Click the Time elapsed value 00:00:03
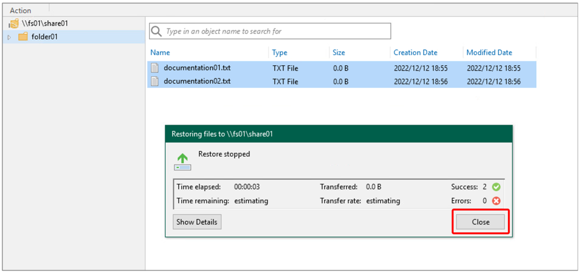This screenshot has height=272, width=580. click(247, 187)
